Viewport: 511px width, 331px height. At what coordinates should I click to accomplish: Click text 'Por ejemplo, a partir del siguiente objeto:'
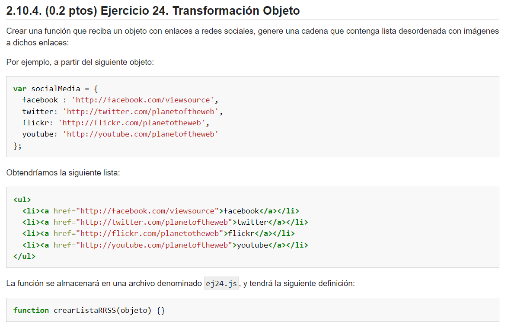click(x=80, y=62)
